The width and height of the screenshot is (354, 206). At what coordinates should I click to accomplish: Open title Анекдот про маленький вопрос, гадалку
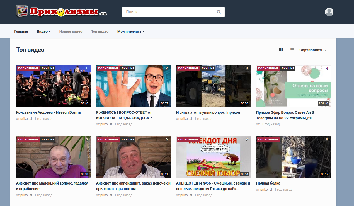(52, 186)
